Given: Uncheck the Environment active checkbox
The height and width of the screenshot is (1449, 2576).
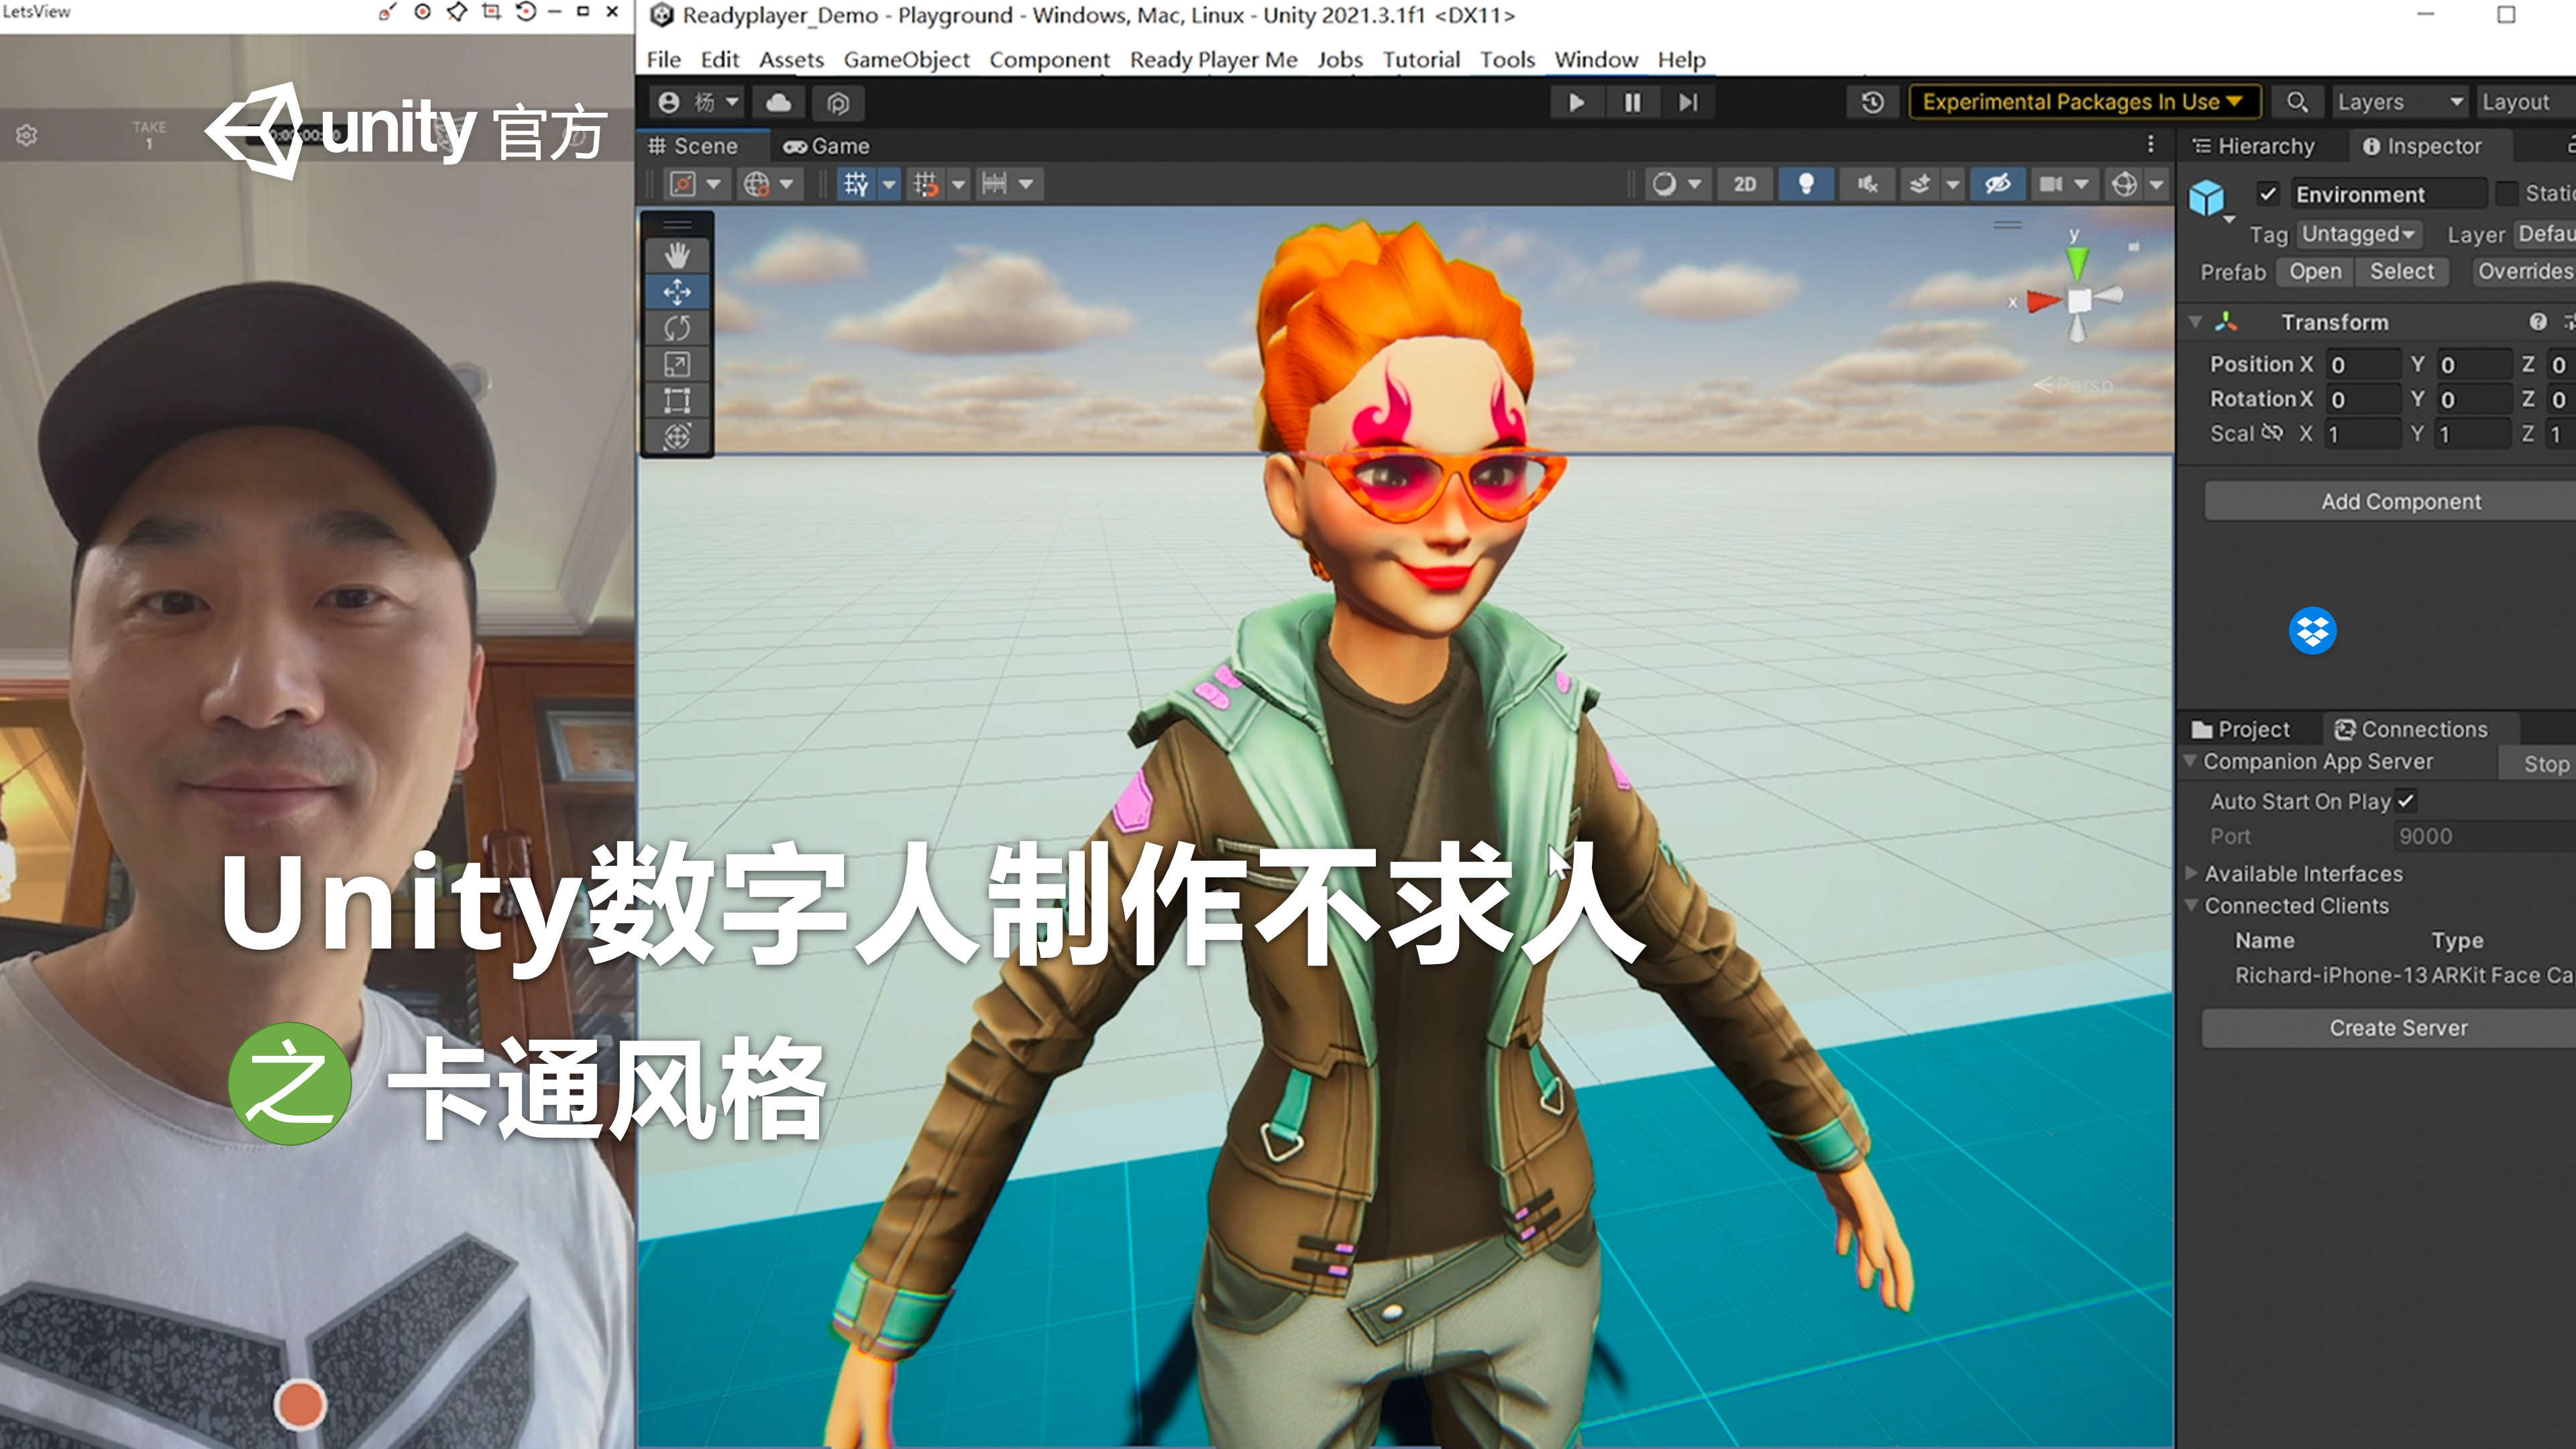Looking at the screenshot, I should (x=2267, y=194).
